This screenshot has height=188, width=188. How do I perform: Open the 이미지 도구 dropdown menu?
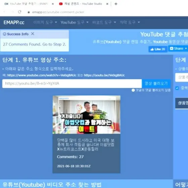[45, 22]
